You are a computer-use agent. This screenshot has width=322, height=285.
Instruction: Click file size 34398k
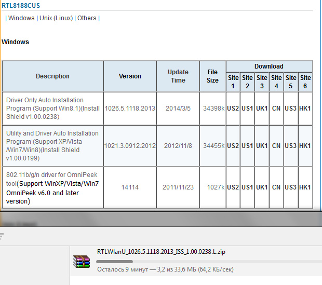(x=214, y=108)
